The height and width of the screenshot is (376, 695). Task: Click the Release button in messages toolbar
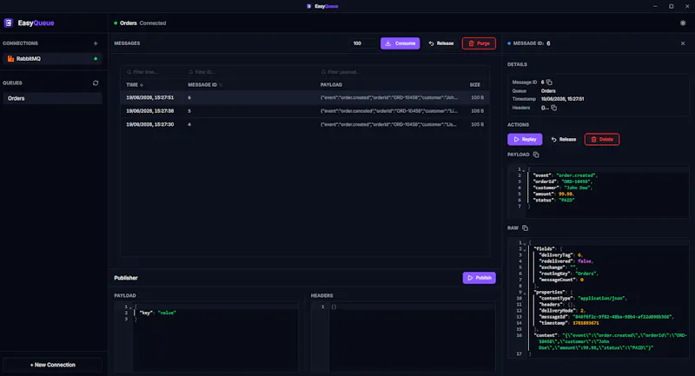coord(441,43)
